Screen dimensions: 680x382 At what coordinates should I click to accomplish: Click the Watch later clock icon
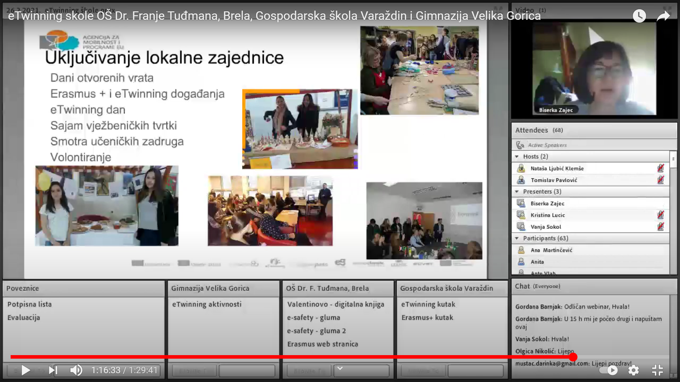[x=639, y=16]
